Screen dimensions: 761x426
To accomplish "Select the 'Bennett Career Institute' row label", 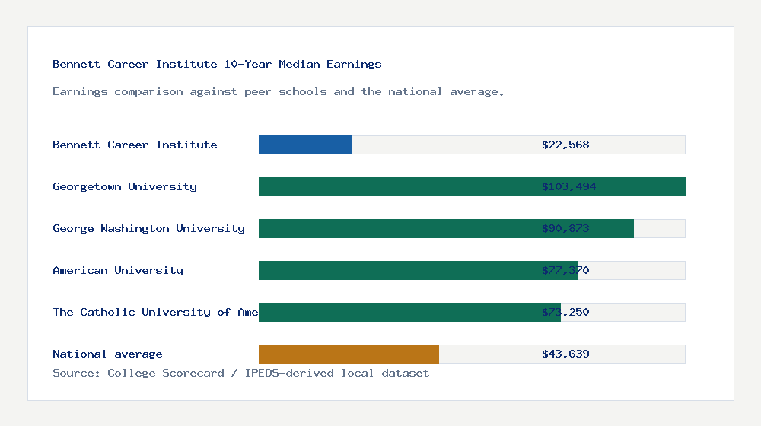I will pyautogui.click(x=135, y=145).
